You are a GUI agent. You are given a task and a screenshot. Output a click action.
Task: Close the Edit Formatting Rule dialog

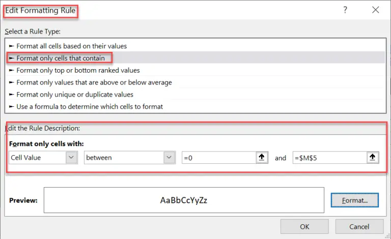(376, 10)
